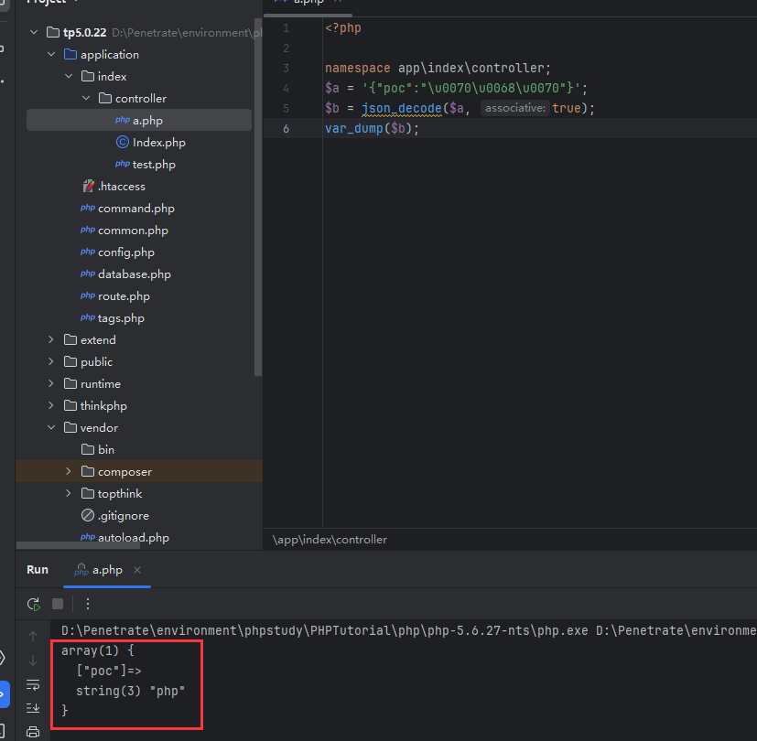
Task: Open autoload.php file
Action: coord(134,537)
